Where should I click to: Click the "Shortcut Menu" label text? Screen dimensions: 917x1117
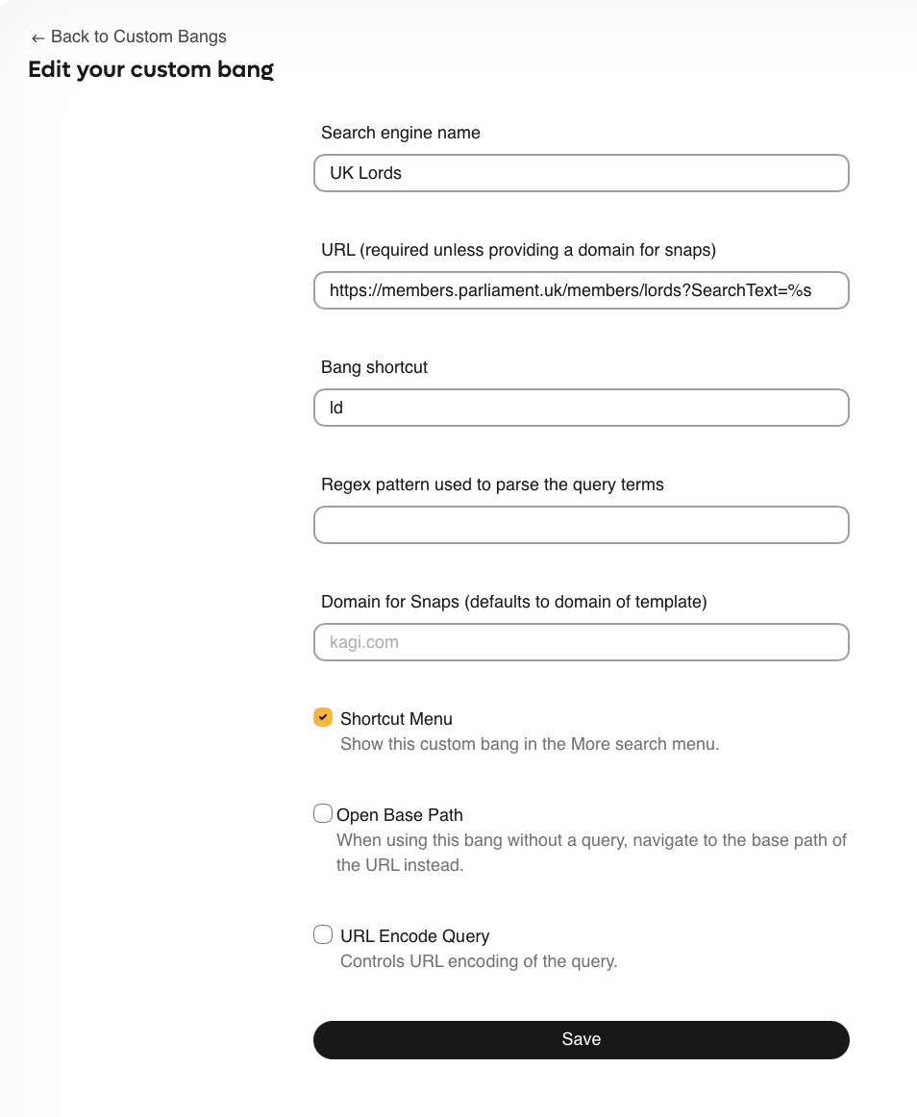click(x=396, y=719)
